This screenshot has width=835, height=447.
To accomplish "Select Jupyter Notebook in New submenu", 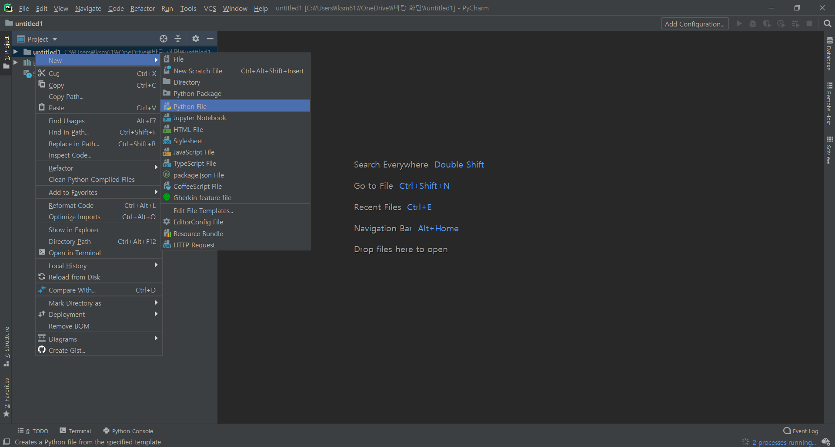I will tap(235, 118).
